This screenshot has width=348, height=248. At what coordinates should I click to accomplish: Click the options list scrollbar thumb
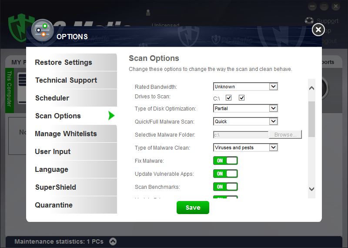pos(311,119)
